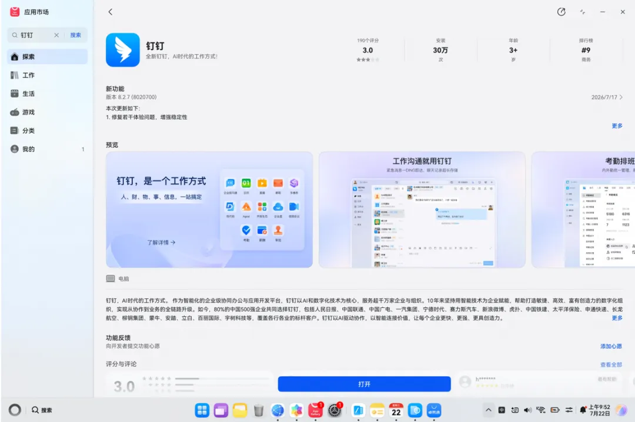Open the 游戏 sidebar category
Screen dimensions: 635x422
(47, 112)
